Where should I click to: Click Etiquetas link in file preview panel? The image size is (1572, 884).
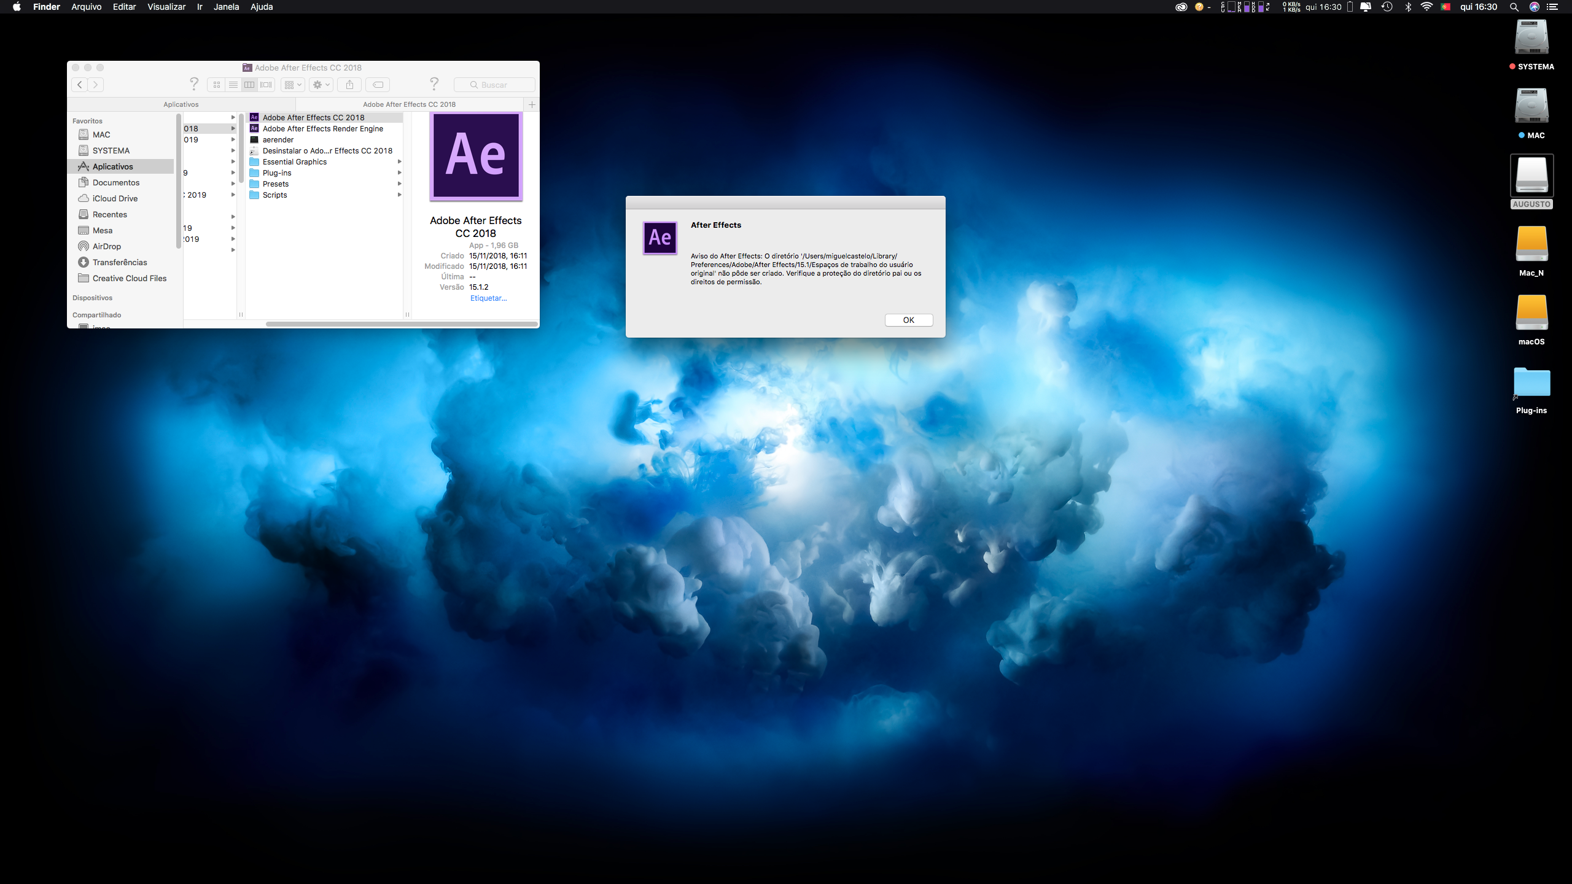click(x=488, y=298)
